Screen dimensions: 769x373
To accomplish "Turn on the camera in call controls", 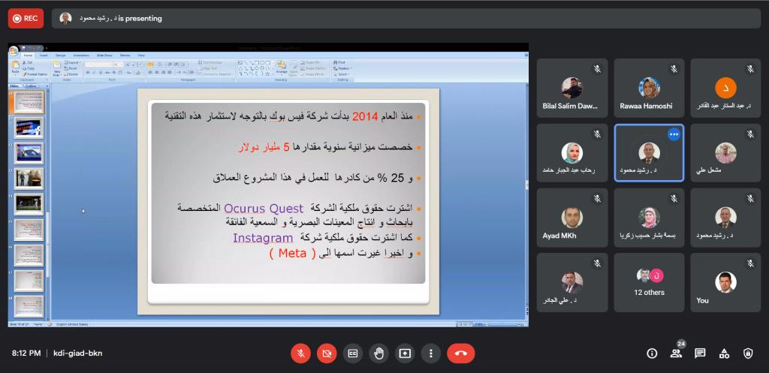I will pyautogui.click(x=327, y=353).
